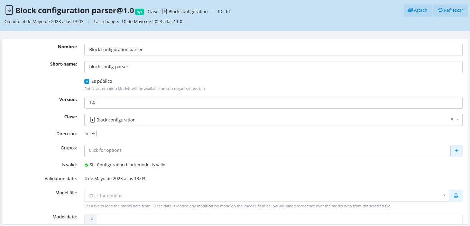This screenshot has height=226, width=470.
Task: Click the Versión input field
Action: [x=273, y=102]
